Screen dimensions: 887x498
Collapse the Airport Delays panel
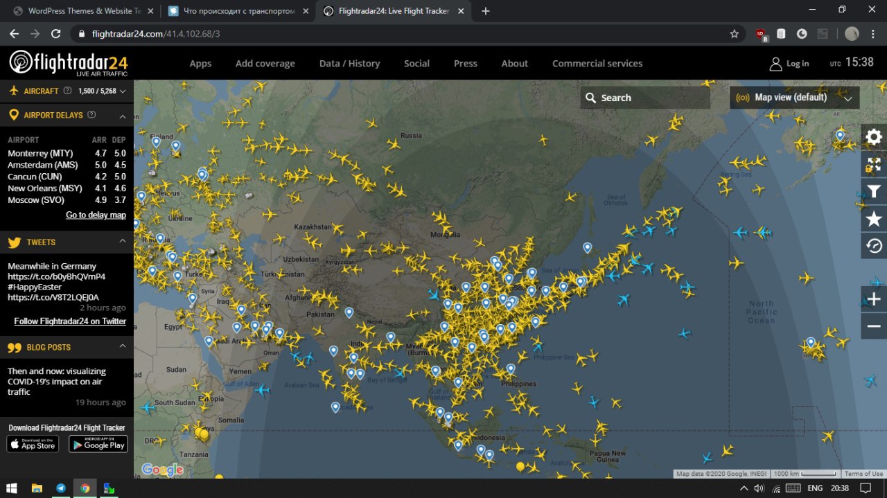coord(123,115)
